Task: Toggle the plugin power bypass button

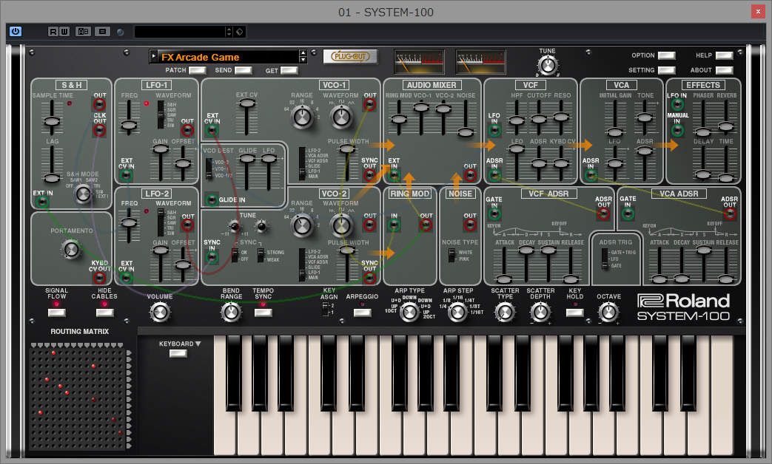Action: (16, 32)
